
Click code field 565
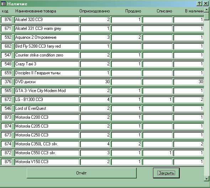click(6, 91)
